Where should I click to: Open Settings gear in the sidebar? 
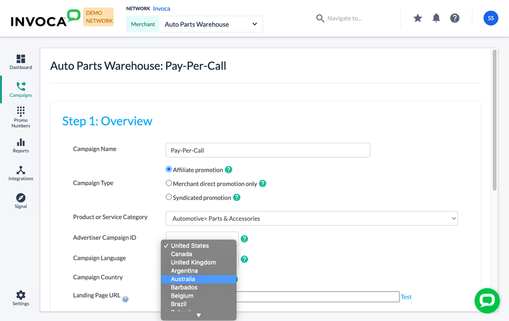[x=21, y=298]
